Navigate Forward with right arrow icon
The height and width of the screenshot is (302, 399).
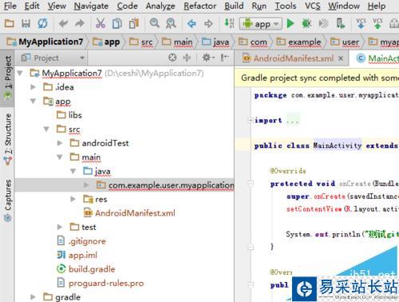click(208, 24)
